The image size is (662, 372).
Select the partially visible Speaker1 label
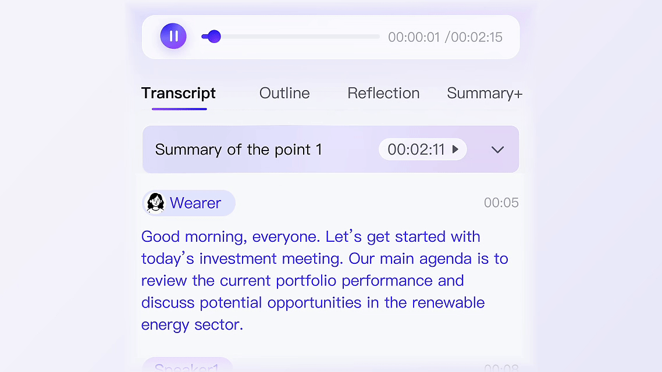(x=187, y=365)
